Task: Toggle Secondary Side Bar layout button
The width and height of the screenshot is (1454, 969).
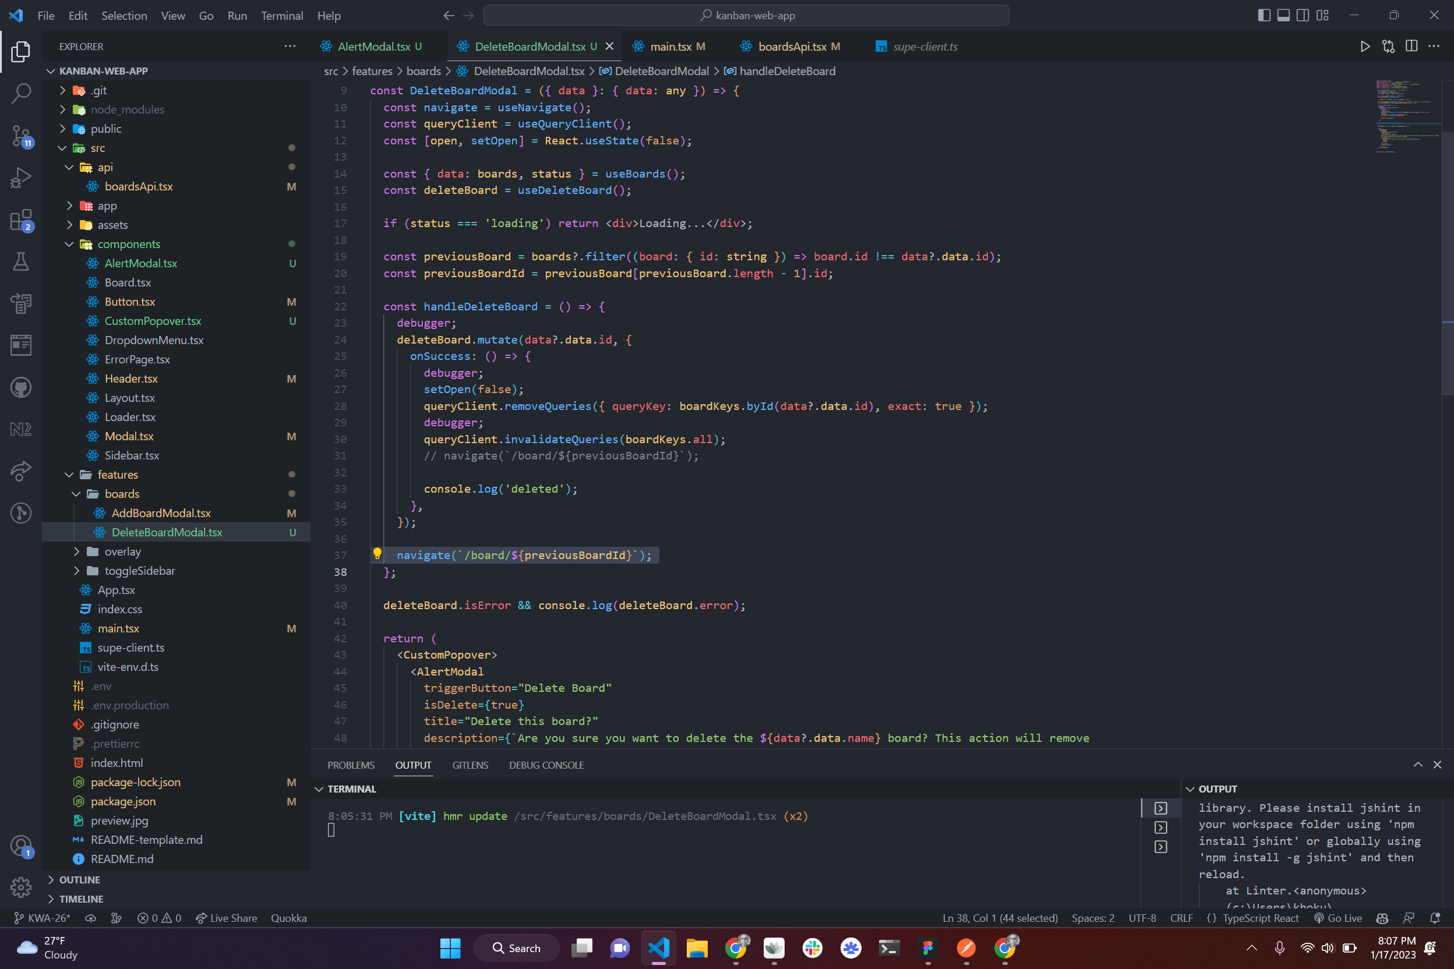Action: (1303, 16)
